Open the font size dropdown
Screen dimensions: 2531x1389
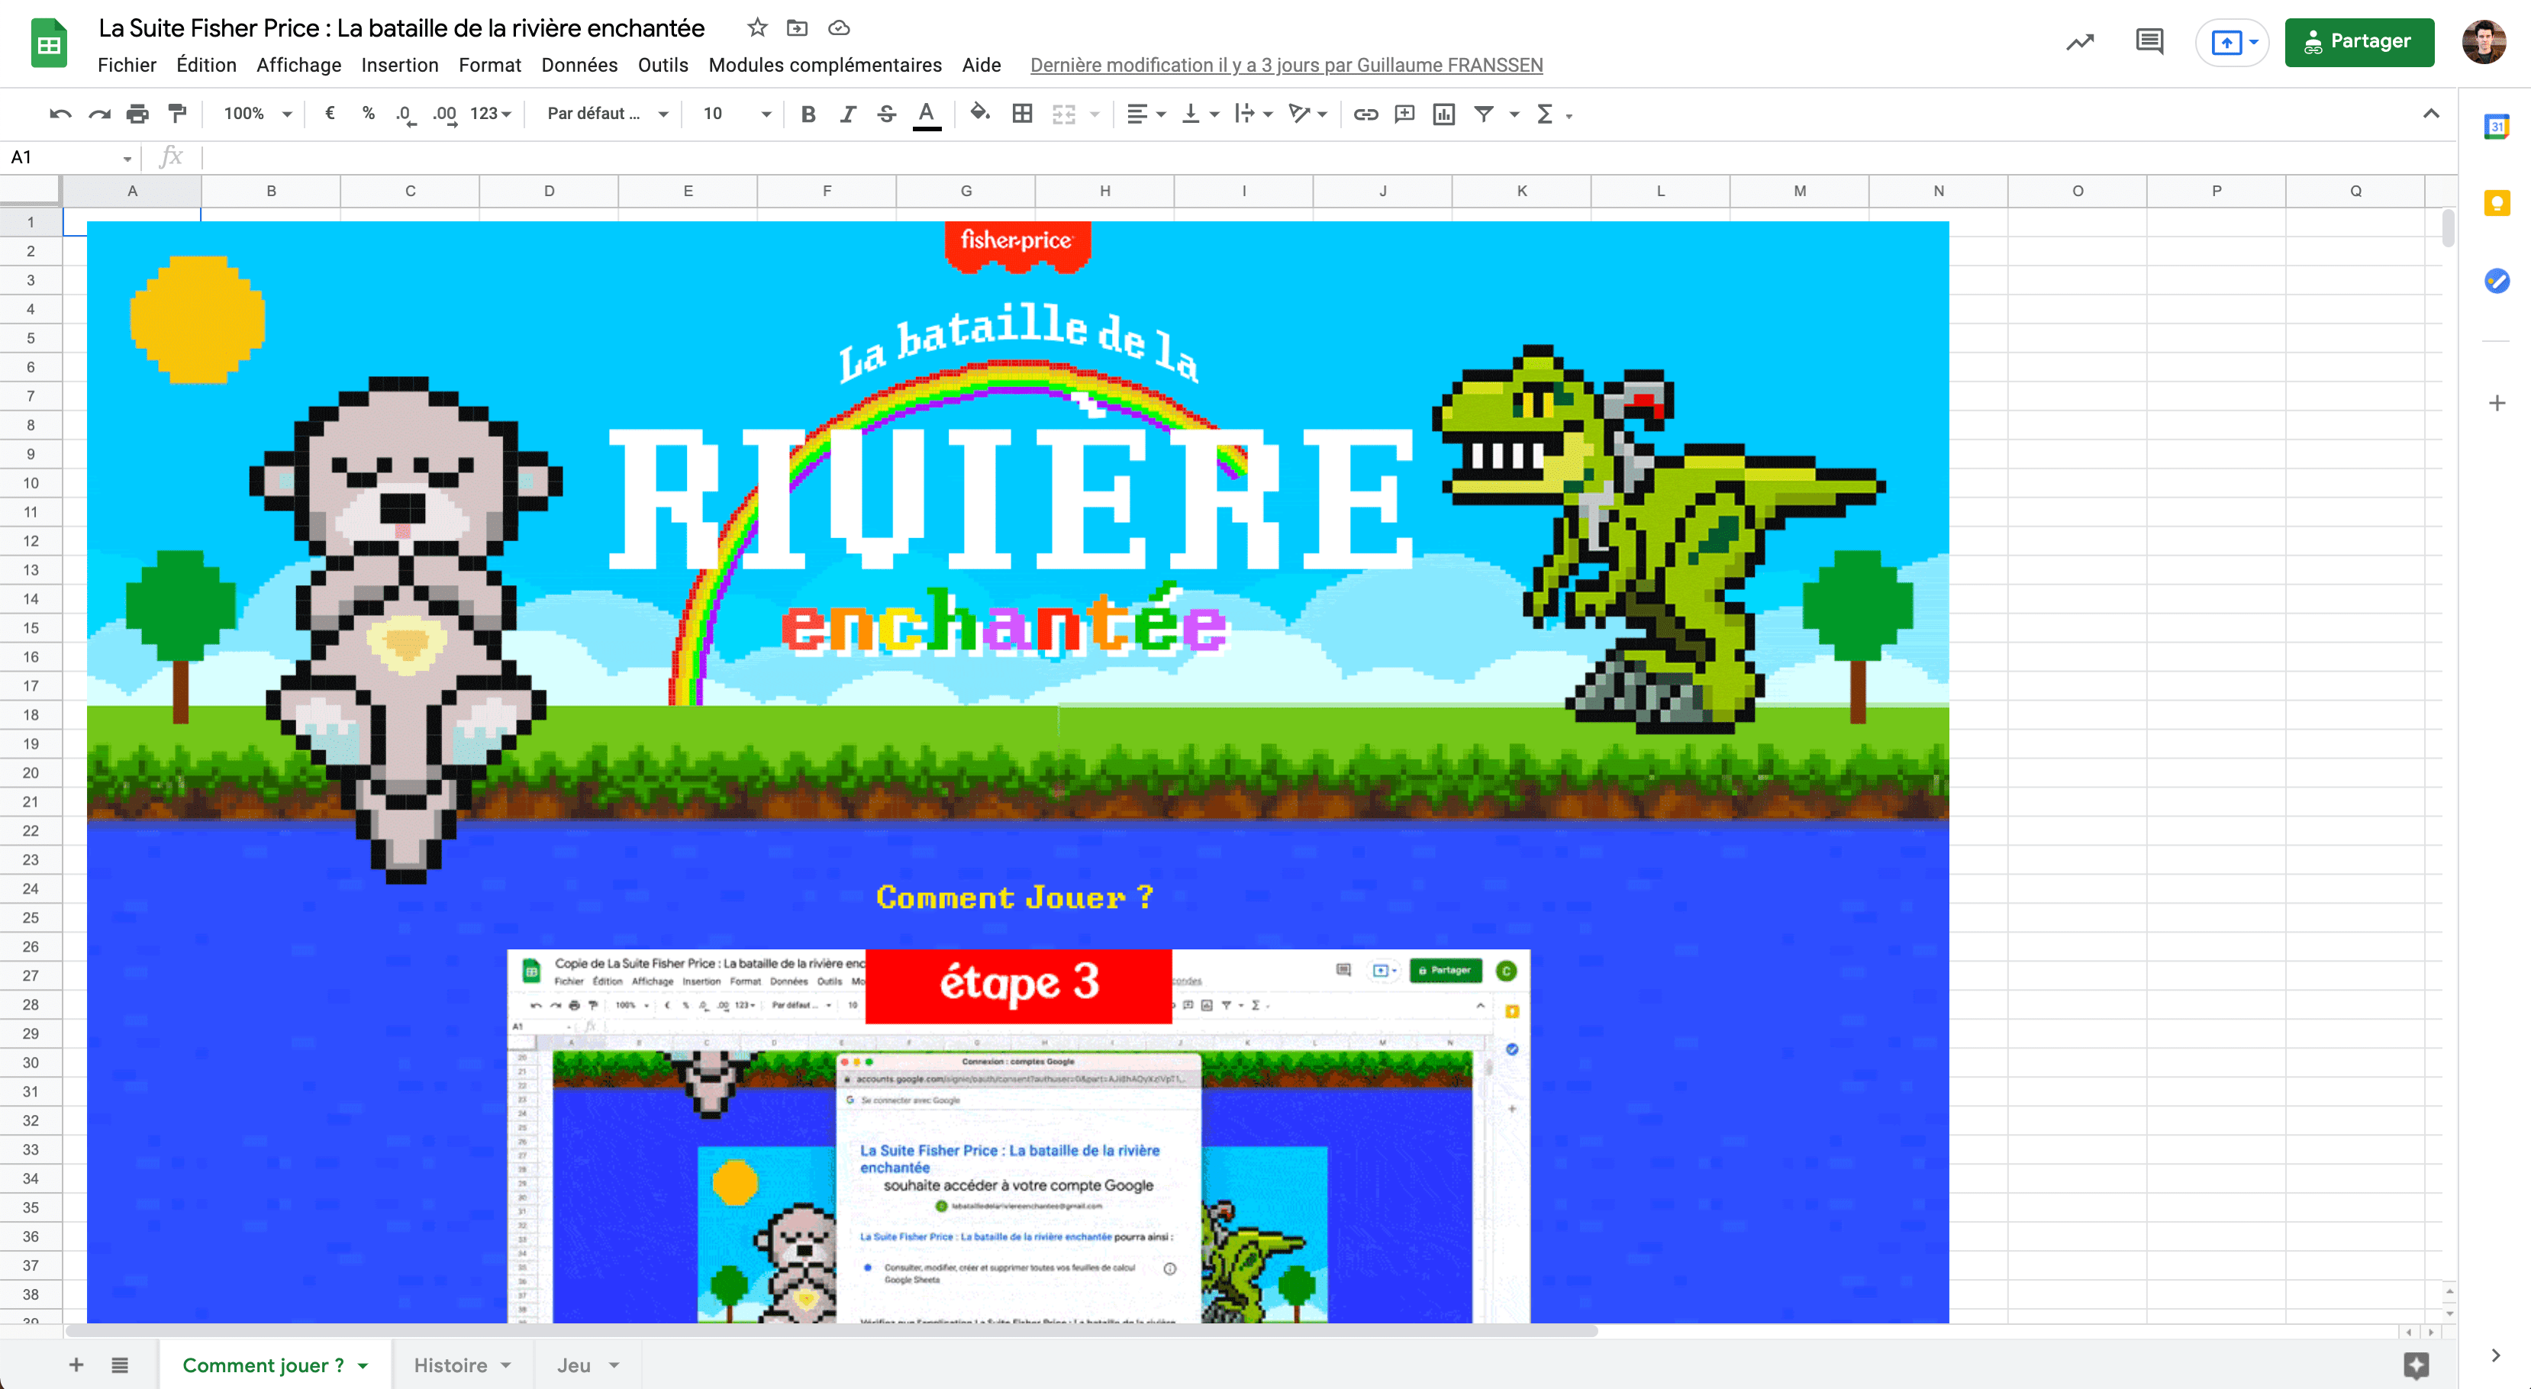tap(737, 114)
